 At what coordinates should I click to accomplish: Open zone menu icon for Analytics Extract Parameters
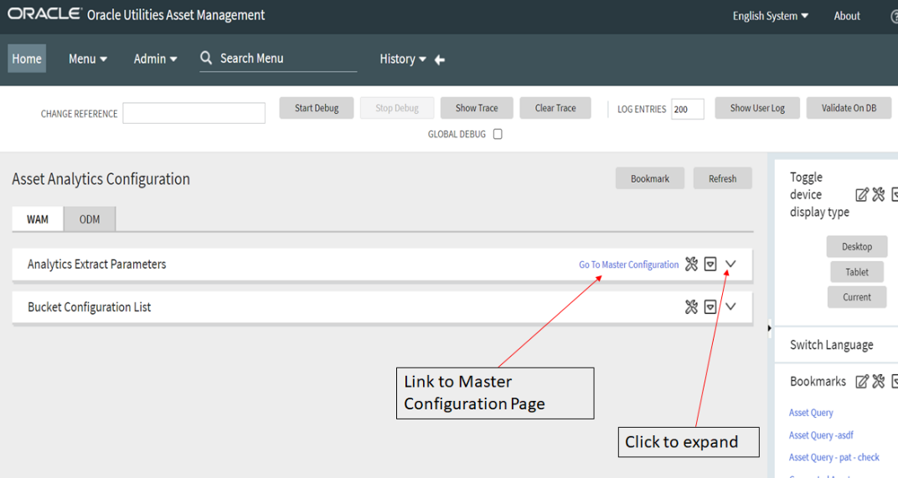pyautogui.click(x=710, y=264)
